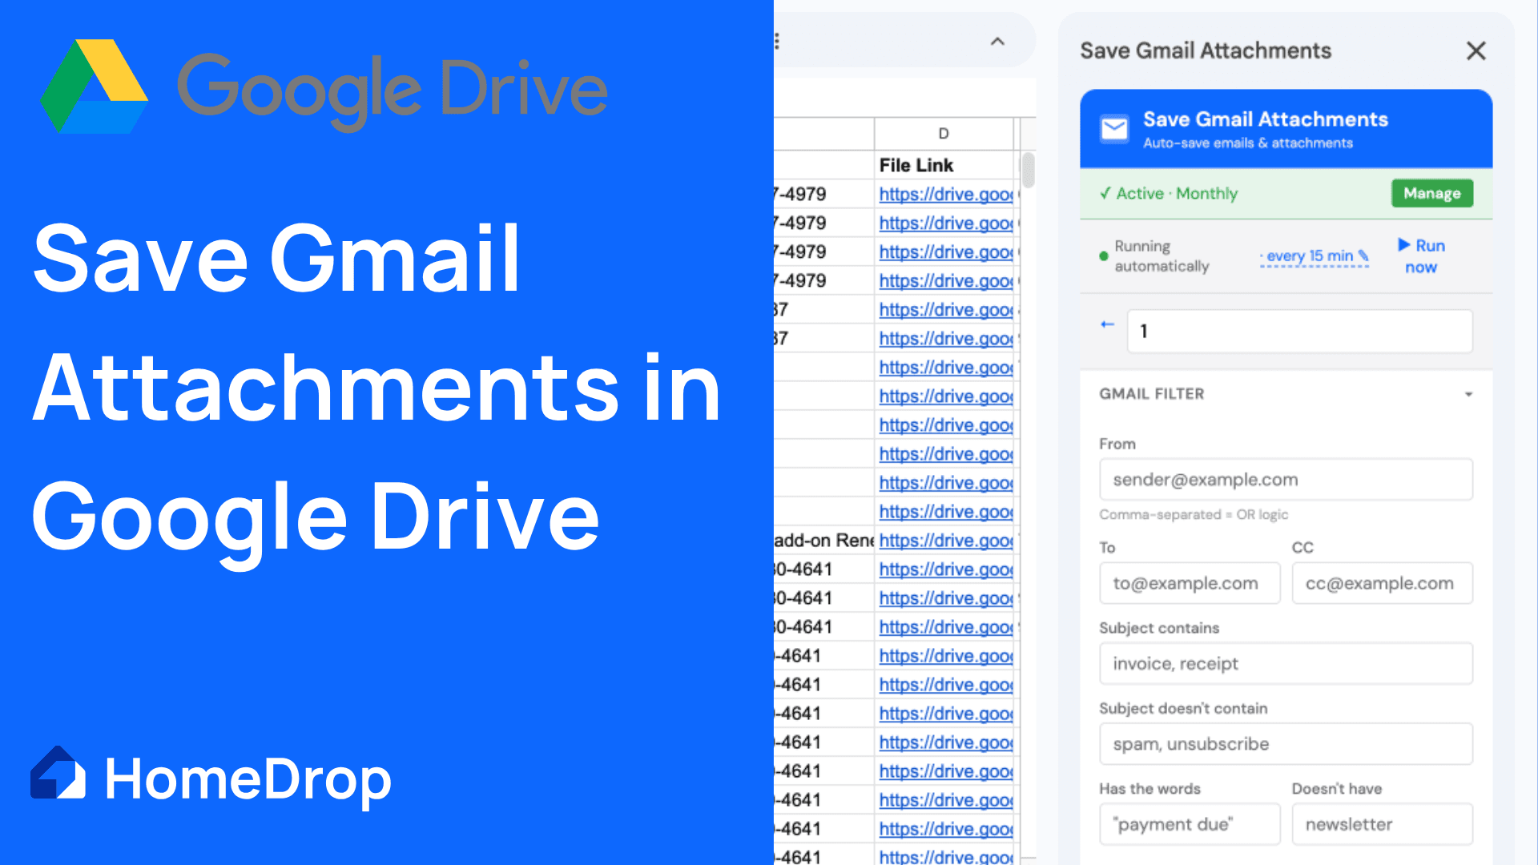Collapse the toolbar with the up chevron
Image resolution: width=1538 pixels, height=865 pixels.
(x=997, y=41)
